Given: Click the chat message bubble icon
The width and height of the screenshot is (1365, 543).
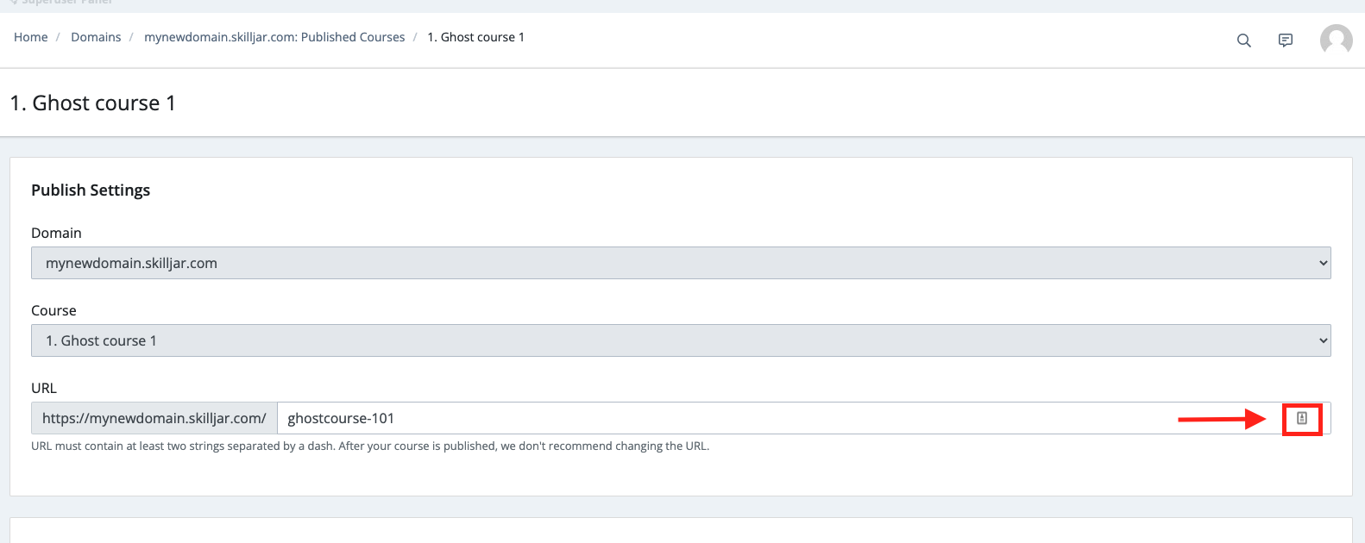Looking at the screenshot, I should [1285, 41].
